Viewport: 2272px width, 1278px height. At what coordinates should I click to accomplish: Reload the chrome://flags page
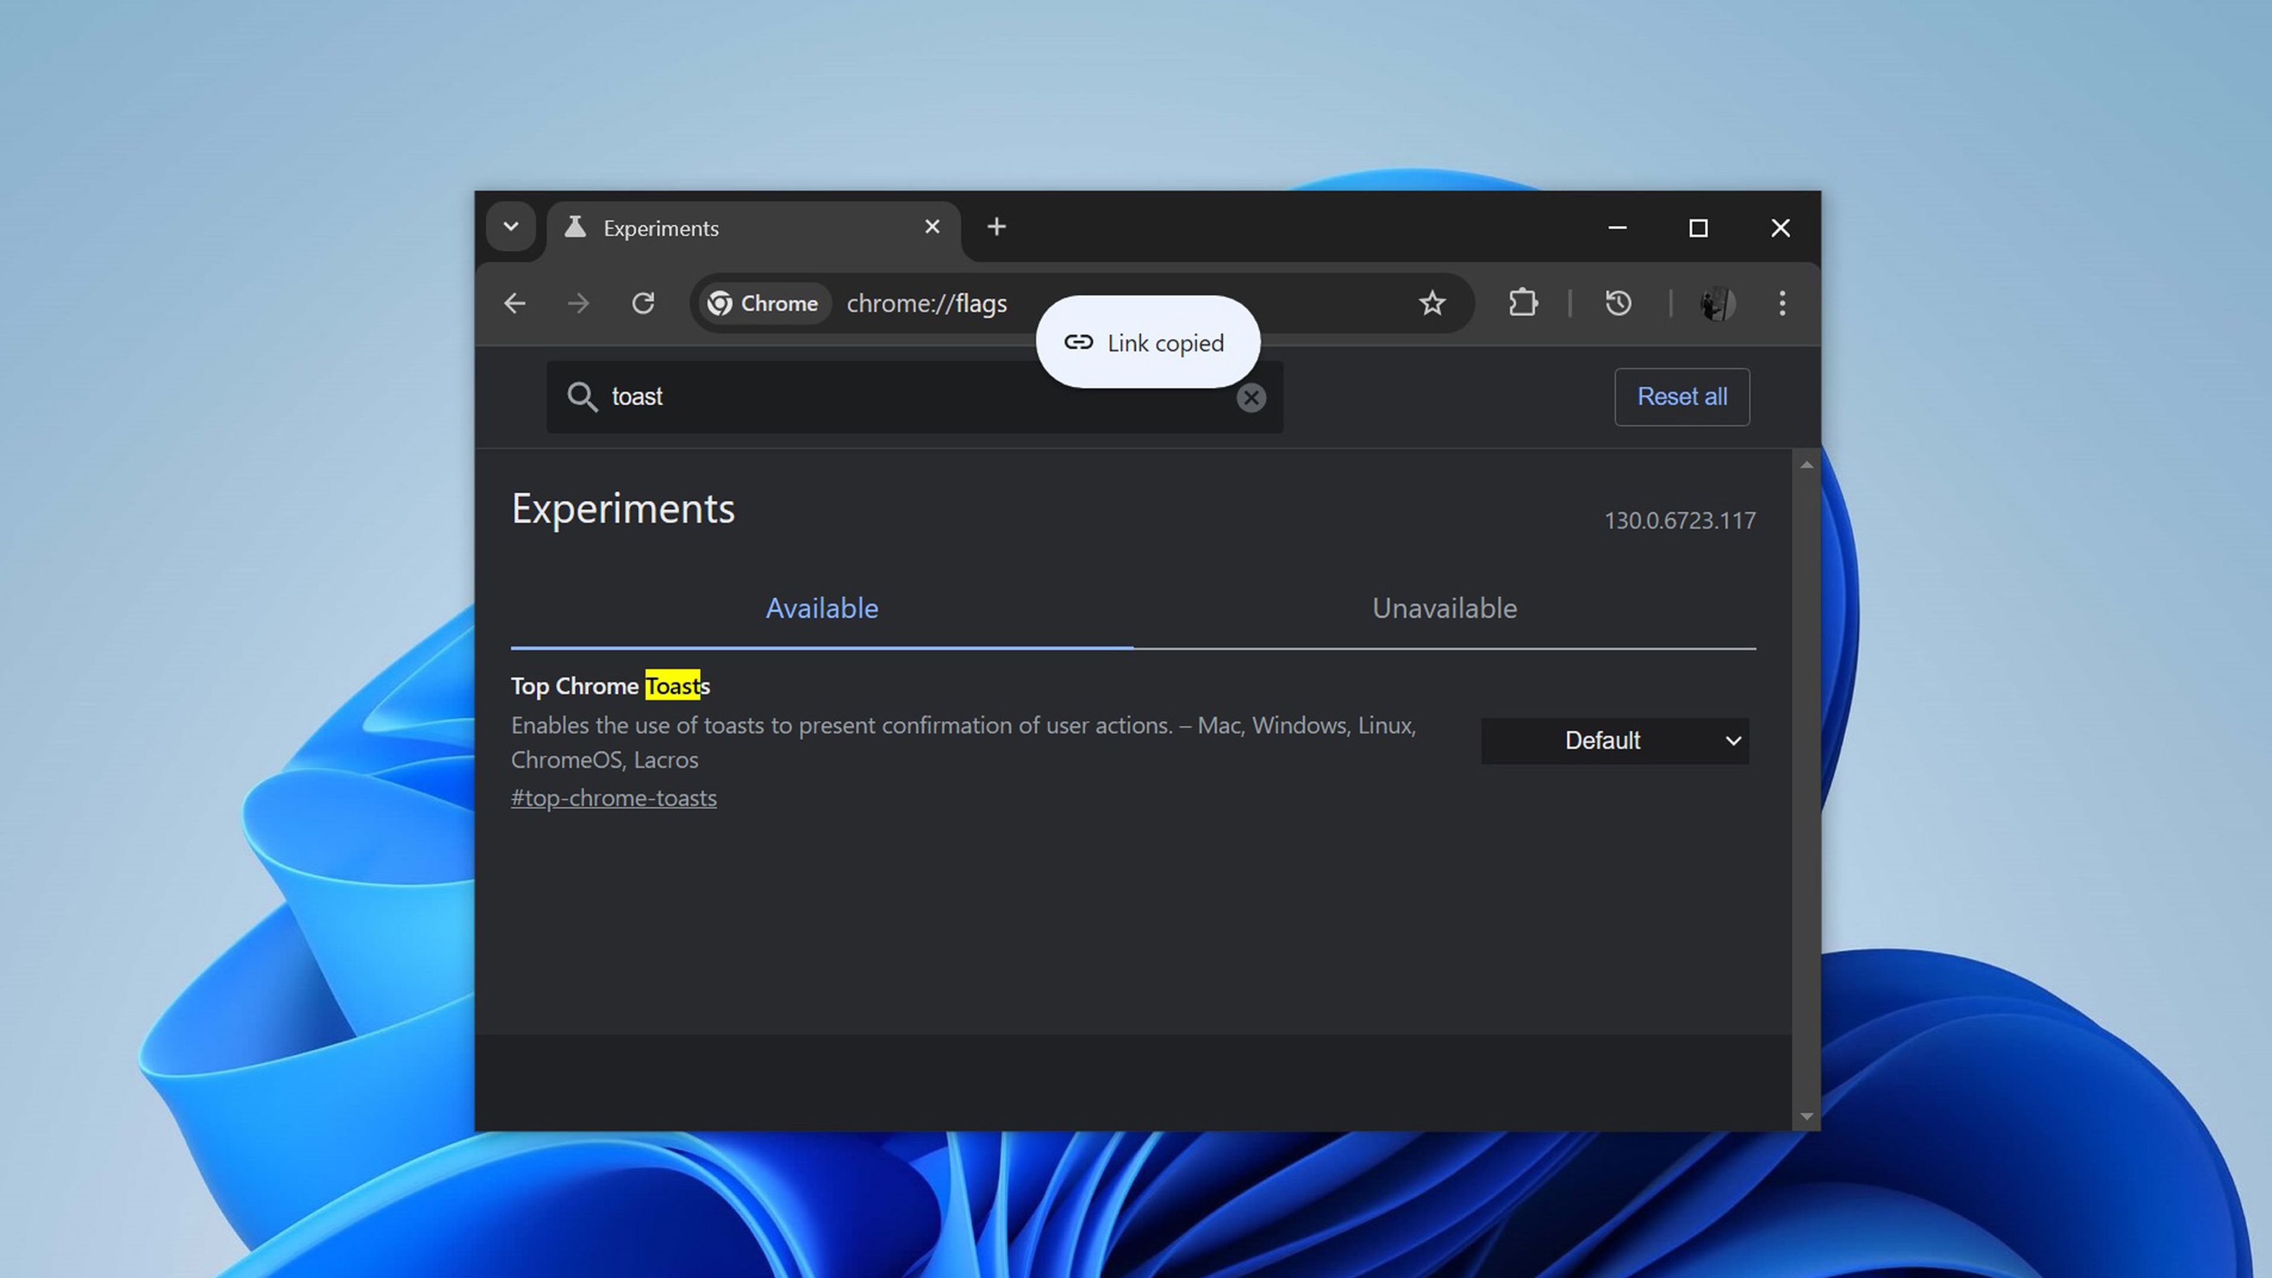click(643, 304)
